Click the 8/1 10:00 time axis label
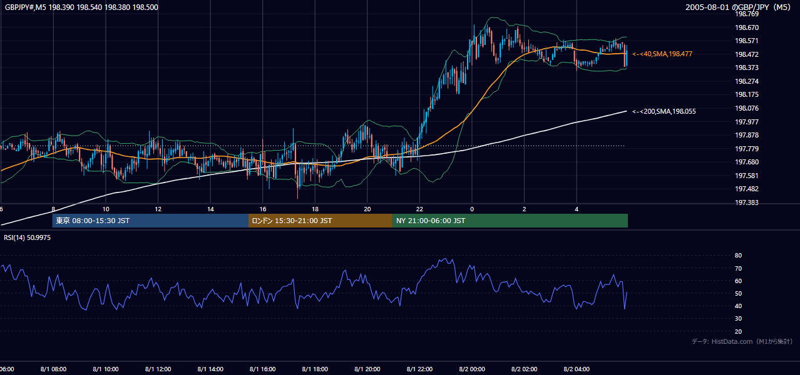800x375 pixels. point(106,369)
